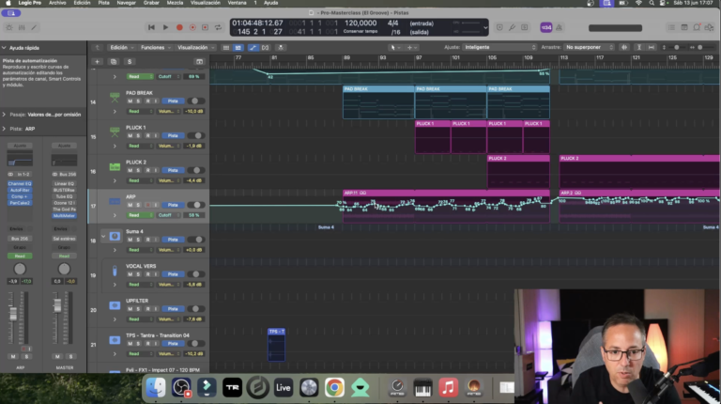Click the Play button in transport
This screenshot has width=721, height=404.
click(165, 27)
